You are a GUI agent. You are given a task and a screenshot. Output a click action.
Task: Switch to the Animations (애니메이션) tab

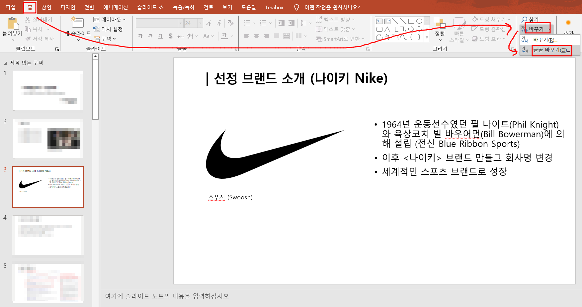(x=116, y=7)
